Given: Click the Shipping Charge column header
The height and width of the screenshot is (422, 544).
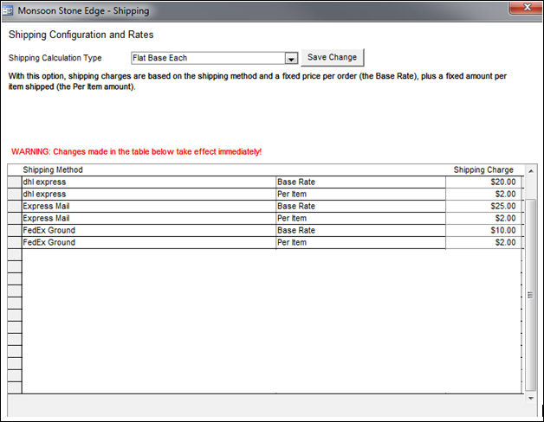Looking at the screenshot, I should pos(482,169).
